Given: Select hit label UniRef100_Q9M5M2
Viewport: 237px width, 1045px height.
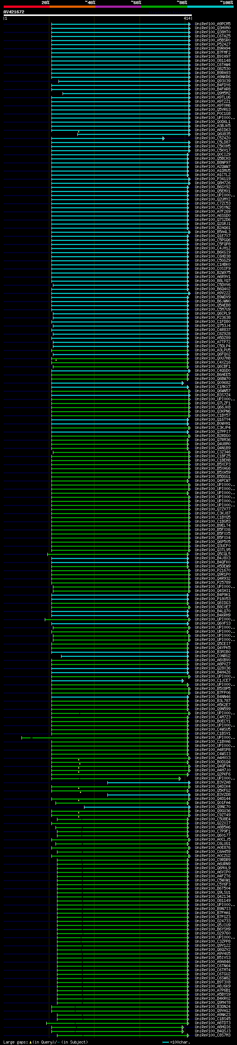Looking at the screenshot, I should (x=213, y=93).
